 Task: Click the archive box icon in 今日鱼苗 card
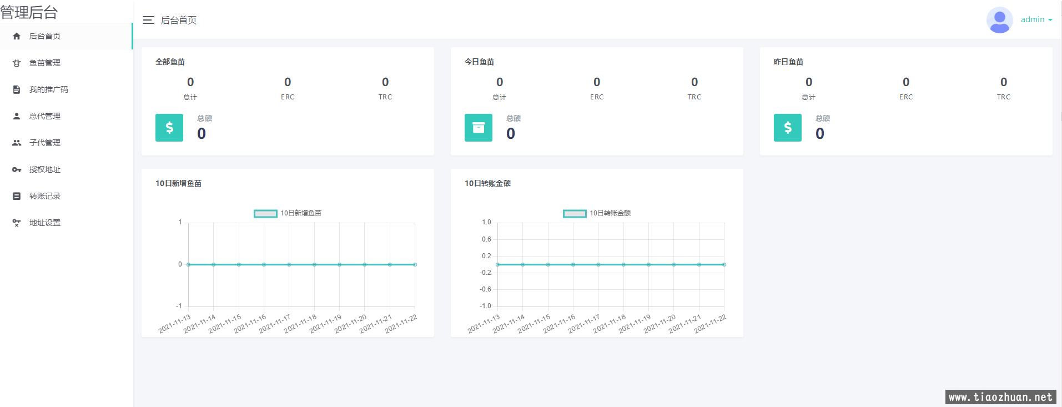(x=479, y=128)
